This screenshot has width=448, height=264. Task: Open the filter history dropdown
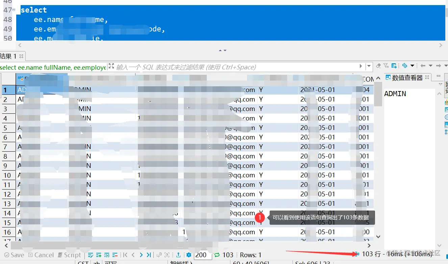click(369, 66)
